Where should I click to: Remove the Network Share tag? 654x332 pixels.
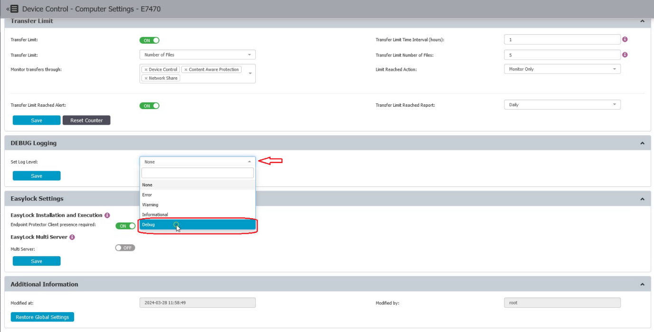[x=146, y=78]
